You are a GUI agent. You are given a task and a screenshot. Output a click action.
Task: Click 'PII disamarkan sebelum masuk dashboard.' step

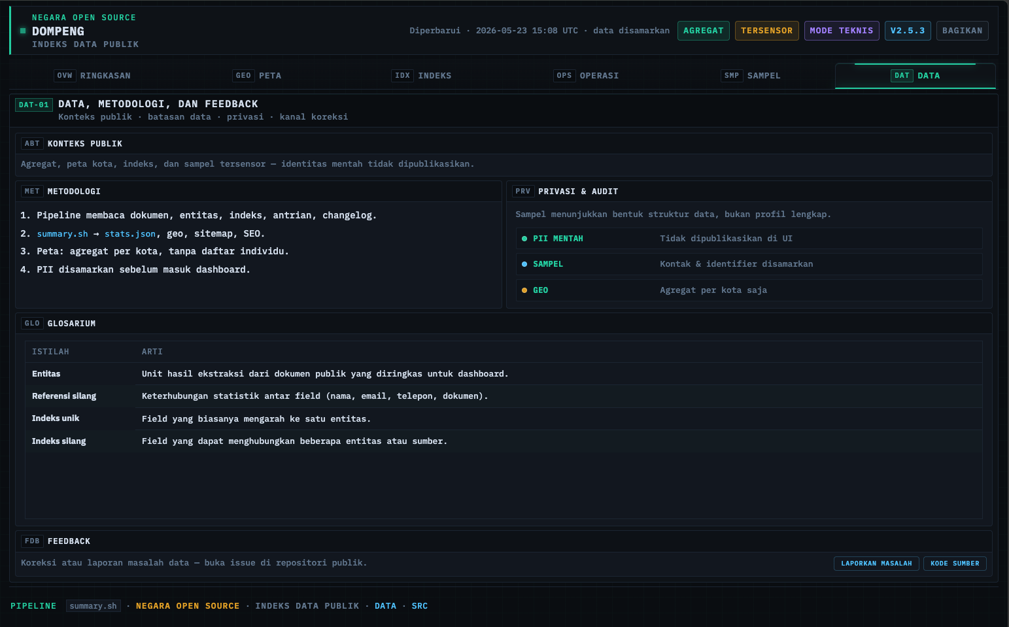tap(143, 269)
